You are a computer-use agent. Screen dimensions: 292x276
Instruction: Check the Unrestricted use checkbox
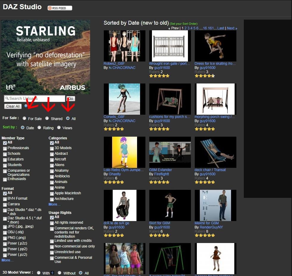[52, 253]
